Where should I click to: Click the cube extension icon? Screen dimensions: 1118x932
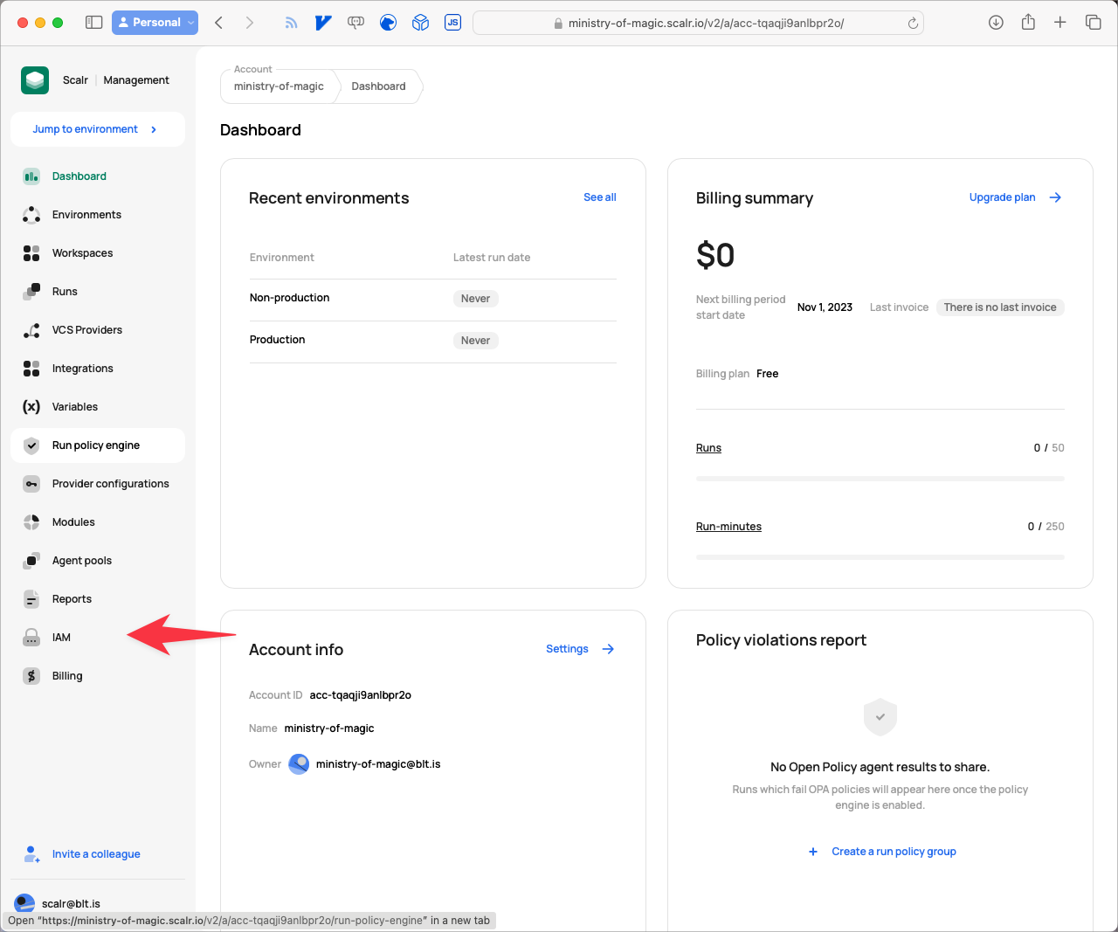pyautogui.click(x=420, y=23)
